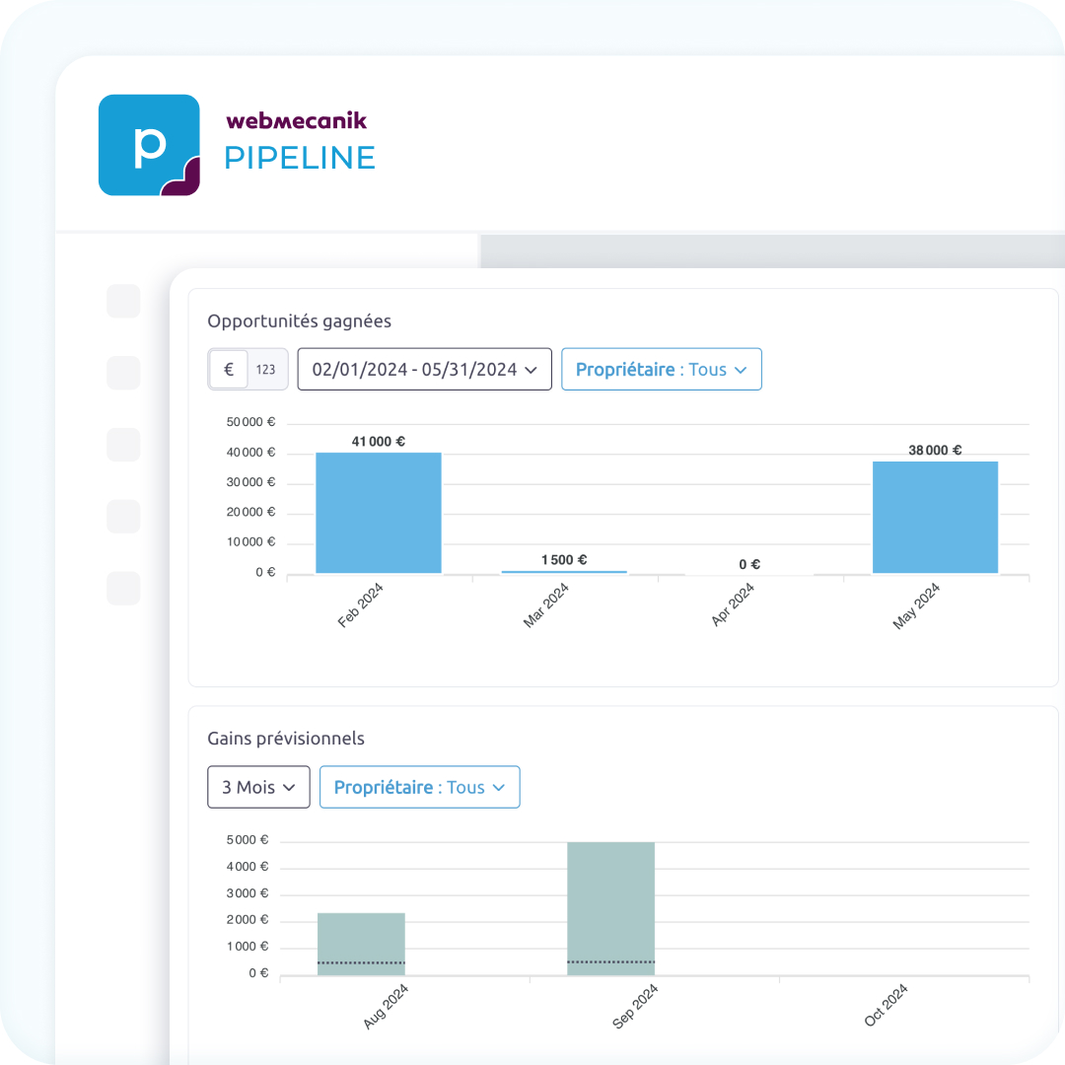This screenshot has height=1065, width=1065.
Task: Click the Opportunités gagnées panel title
Action: click(x=299, y=320)
